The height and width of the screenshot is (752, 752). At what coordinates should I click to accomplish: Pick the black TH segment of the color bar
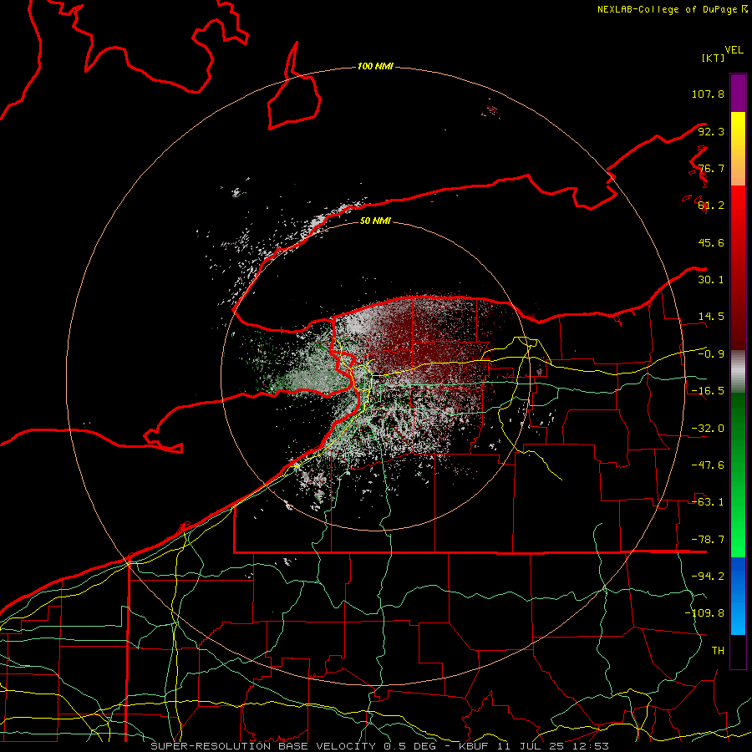coord(738,652)
